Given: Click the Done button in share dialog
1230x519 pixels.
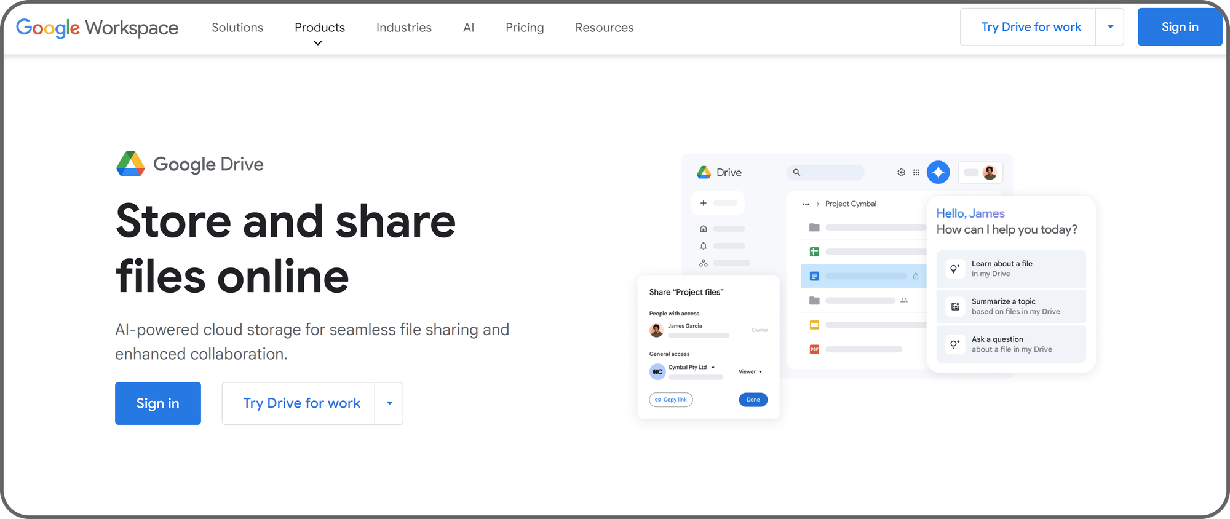Looking at the screenshot, I should (x=753, y=400).
